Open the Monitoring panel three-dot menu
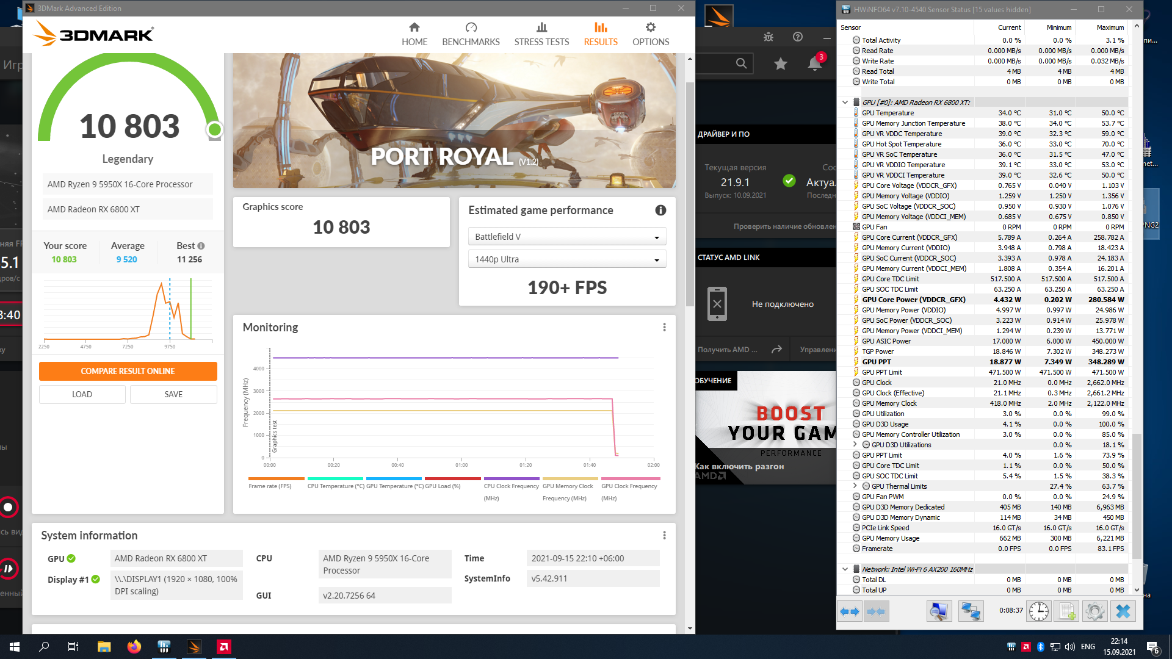Viewport: 1172px width, 659px height. (664, 328)
